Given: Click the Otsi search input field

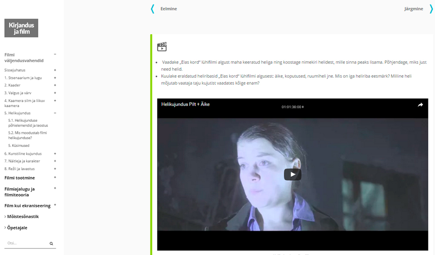Looking at the screenshot, I should (26, 244).
